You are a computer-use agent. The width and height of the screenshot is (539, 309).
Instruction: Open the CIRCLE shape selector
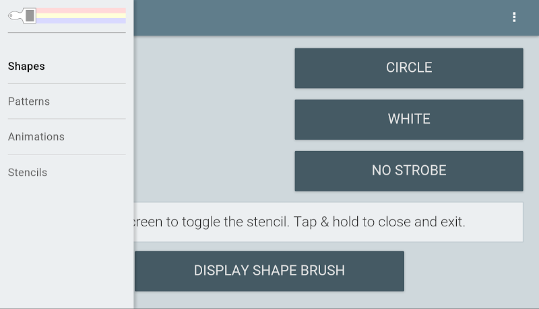coord(409,68)
